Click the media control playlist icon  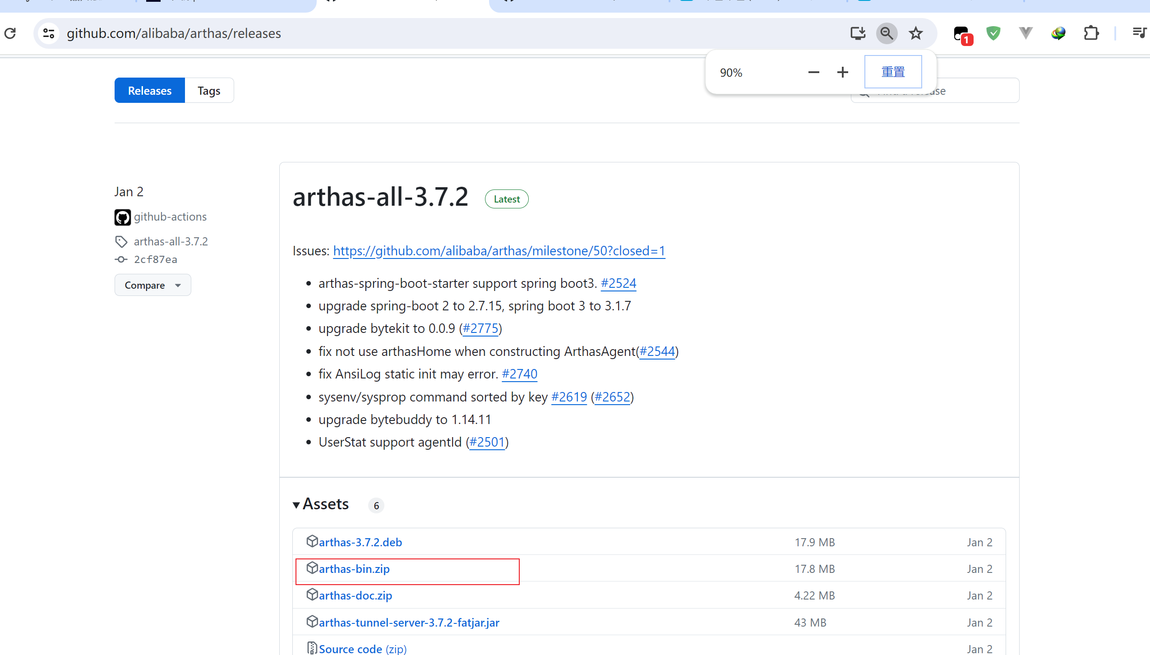tap(1139, 33)
